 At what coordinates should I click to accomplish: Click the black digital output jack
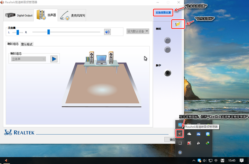click(167, 73)
